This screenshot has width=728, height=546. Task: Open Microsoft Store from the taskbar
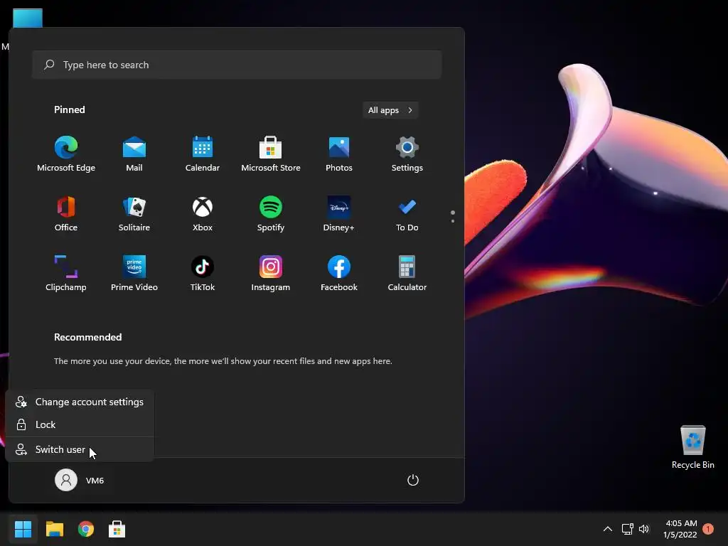pyautogui.click(x=117, y=529)
